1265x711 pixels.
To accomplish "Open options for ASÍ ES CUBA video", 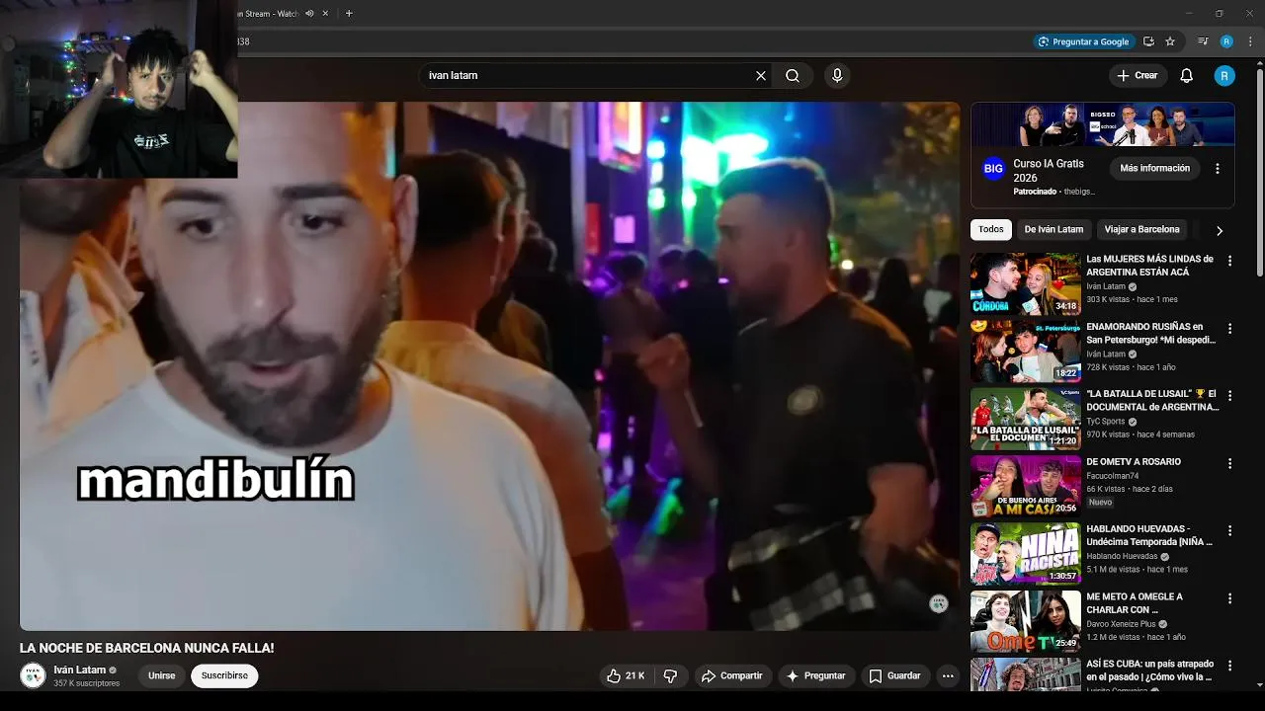I will point(1229,665).
